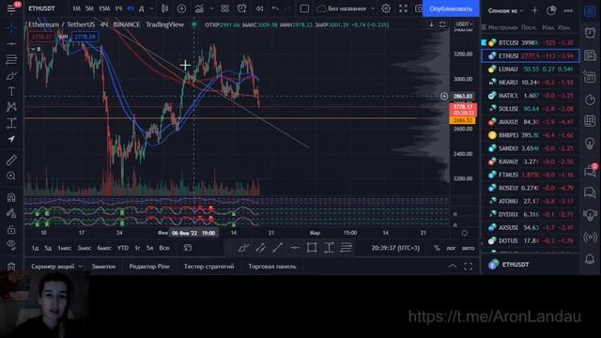The height and width of the screenshot is (338, 601).
Task: Open Скринер акций dropdown tab
Action: 56,266
